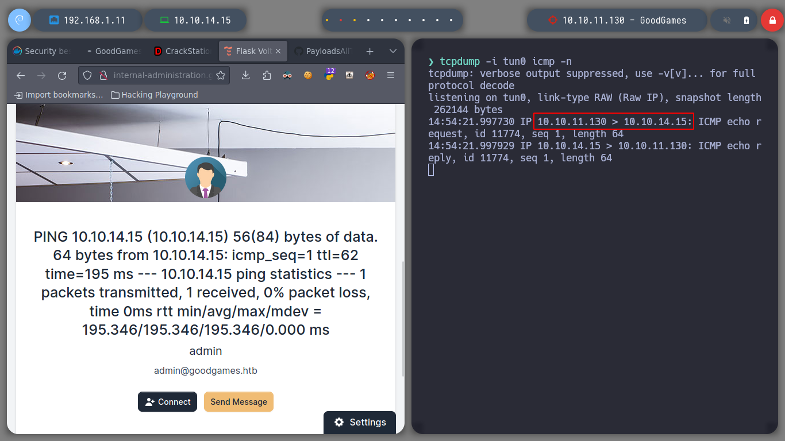This screenshot has width=785, height=441.
Task: Click the red lock screen button
Action: (772, 20)
